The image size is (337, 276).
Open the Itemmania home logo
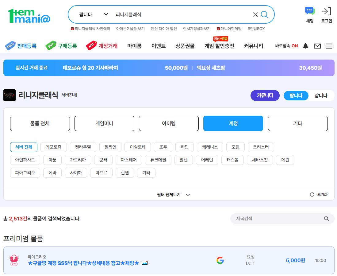tap(29, 16)
